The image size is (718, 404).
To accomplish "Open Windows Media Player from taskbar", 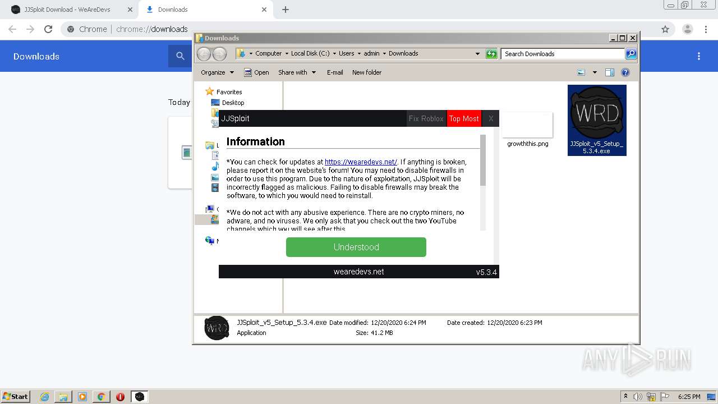I will point(82,397).
